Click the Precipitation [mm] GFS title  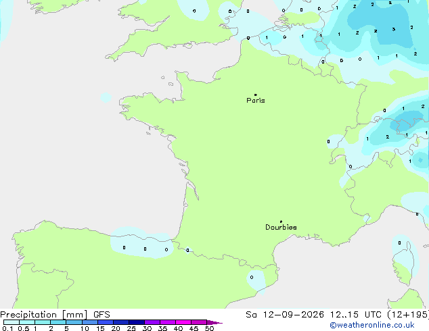55,315
